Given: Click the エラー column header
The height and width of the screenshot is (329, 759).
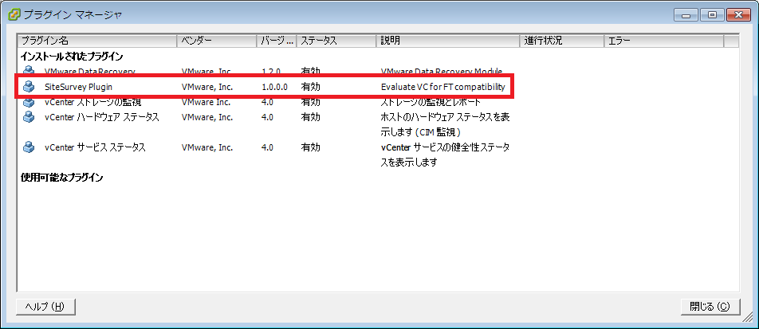Looking at the screenshot, I should tap(664, 41).
